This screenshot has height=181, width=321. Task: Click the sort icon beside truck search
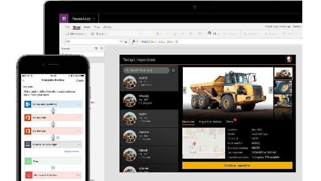pos(173,70)
